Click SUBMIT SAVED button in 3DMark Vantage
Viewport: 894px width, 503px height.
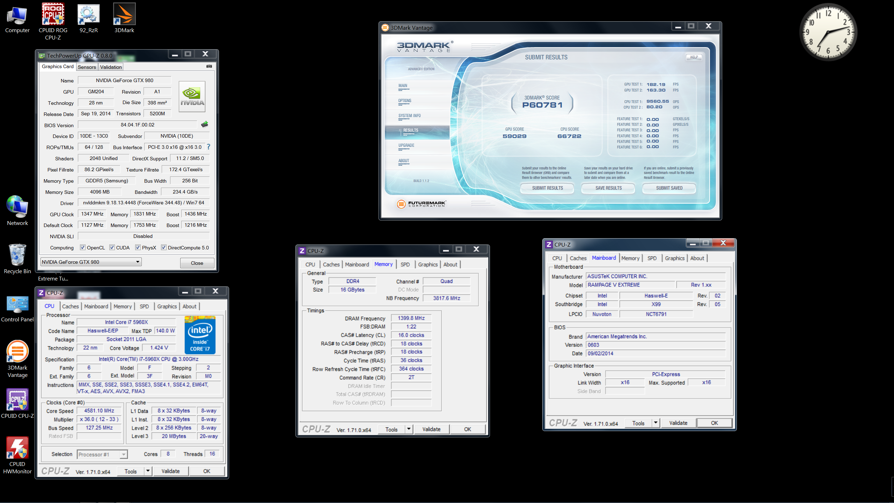click(x=669, y=188)
